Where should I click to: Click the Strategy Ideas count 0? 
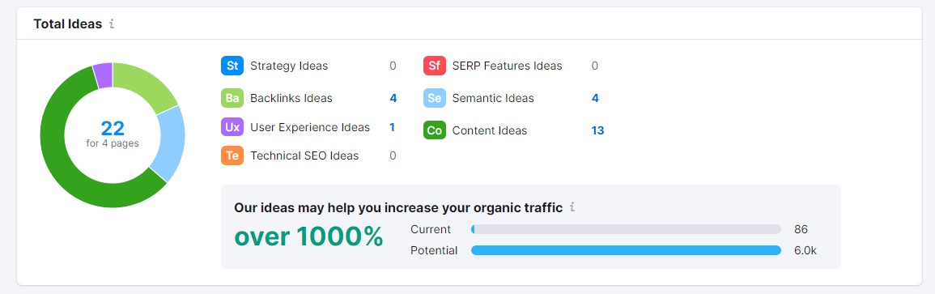point(393,66)
